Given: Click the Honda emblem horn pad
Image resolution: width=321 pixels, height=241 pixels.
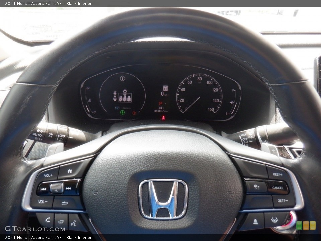Looking at the screenshot, I should [163, 199].
